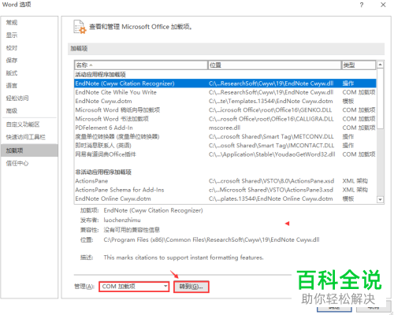Open the 高级 options category

point(12,111)
